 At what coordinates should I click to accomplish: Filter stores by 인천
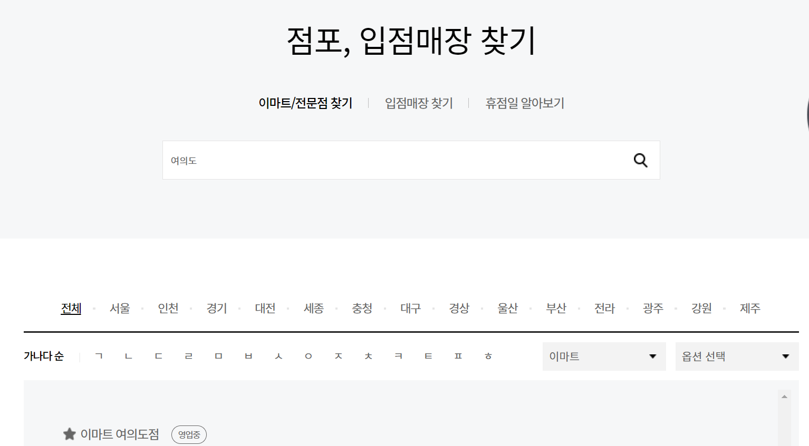[168, 308]
